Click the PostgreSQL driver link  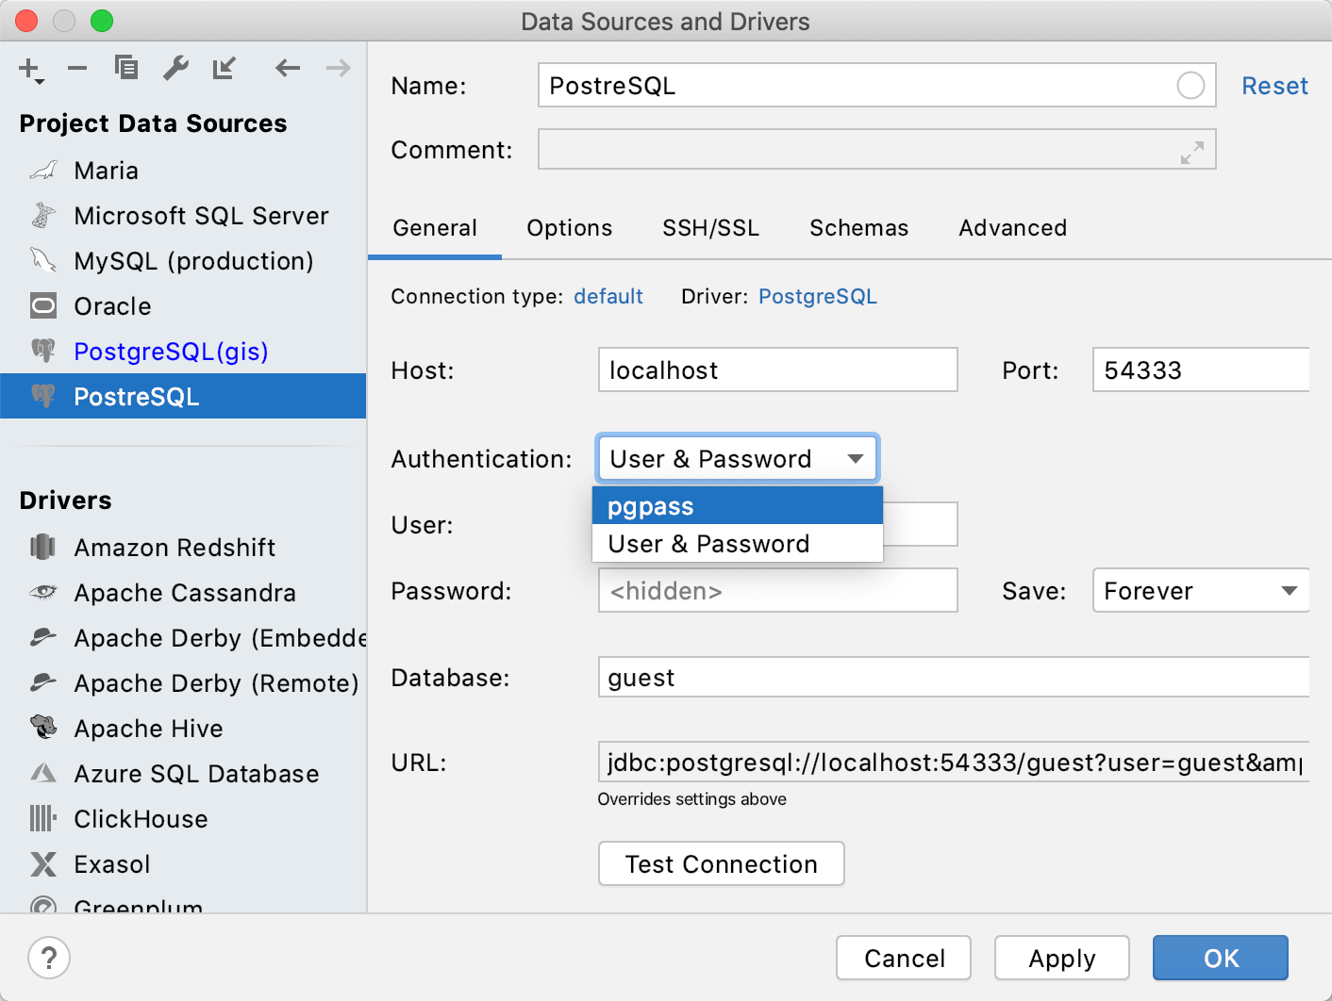[818, 296]
